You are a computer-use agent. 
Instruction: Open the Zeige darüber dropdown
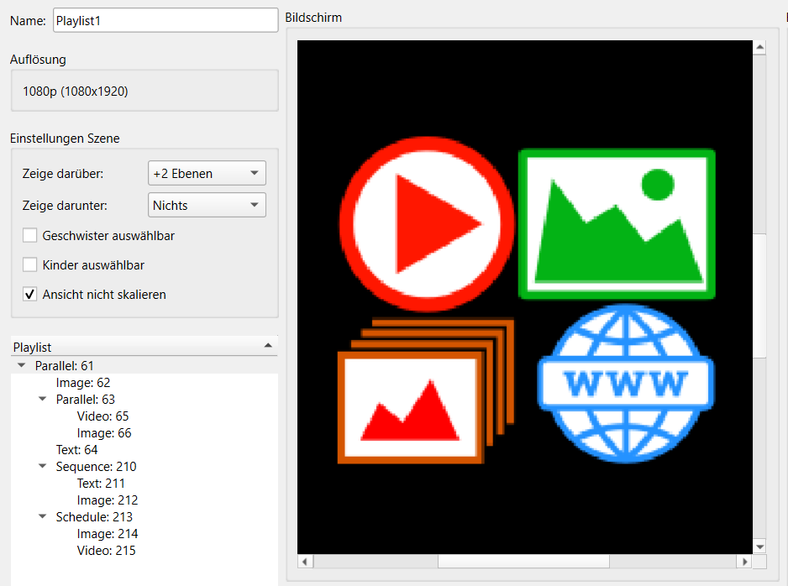tap(207, 174)
